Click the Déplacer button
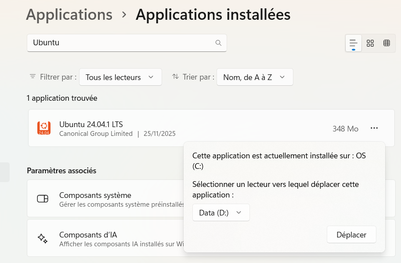 tap(351, 234)
